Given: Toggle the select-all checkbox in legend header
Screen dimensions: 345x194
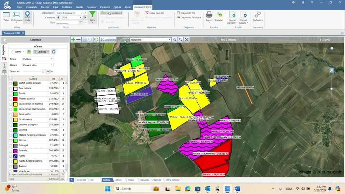Looking at the screenshot, I should 10,79.
